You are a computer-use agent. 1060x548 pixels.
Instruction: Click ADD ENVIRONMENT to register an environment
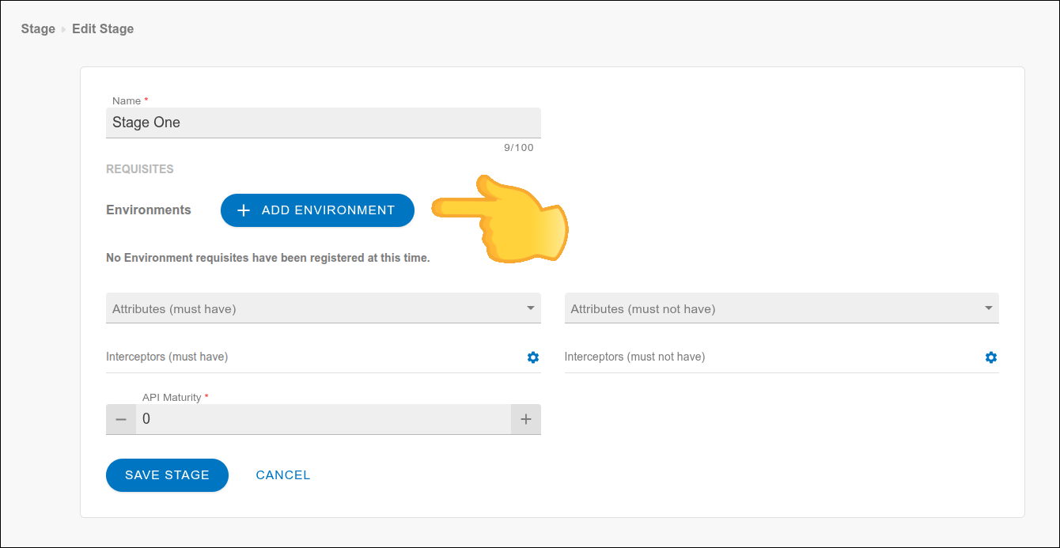pos(317,210)
